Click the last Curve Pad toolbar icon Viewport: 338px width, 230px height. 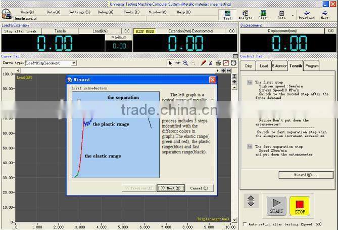click(x=233, y=63)
